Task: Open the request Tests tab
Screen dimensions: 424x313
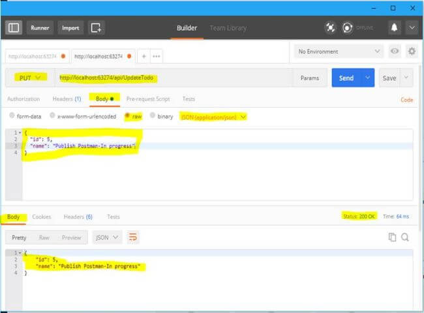Action: 189,99
